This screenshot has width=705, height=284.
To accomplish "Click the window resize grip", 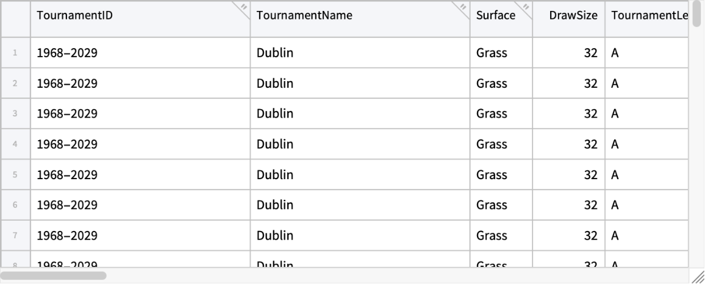I will pos(697,276).
